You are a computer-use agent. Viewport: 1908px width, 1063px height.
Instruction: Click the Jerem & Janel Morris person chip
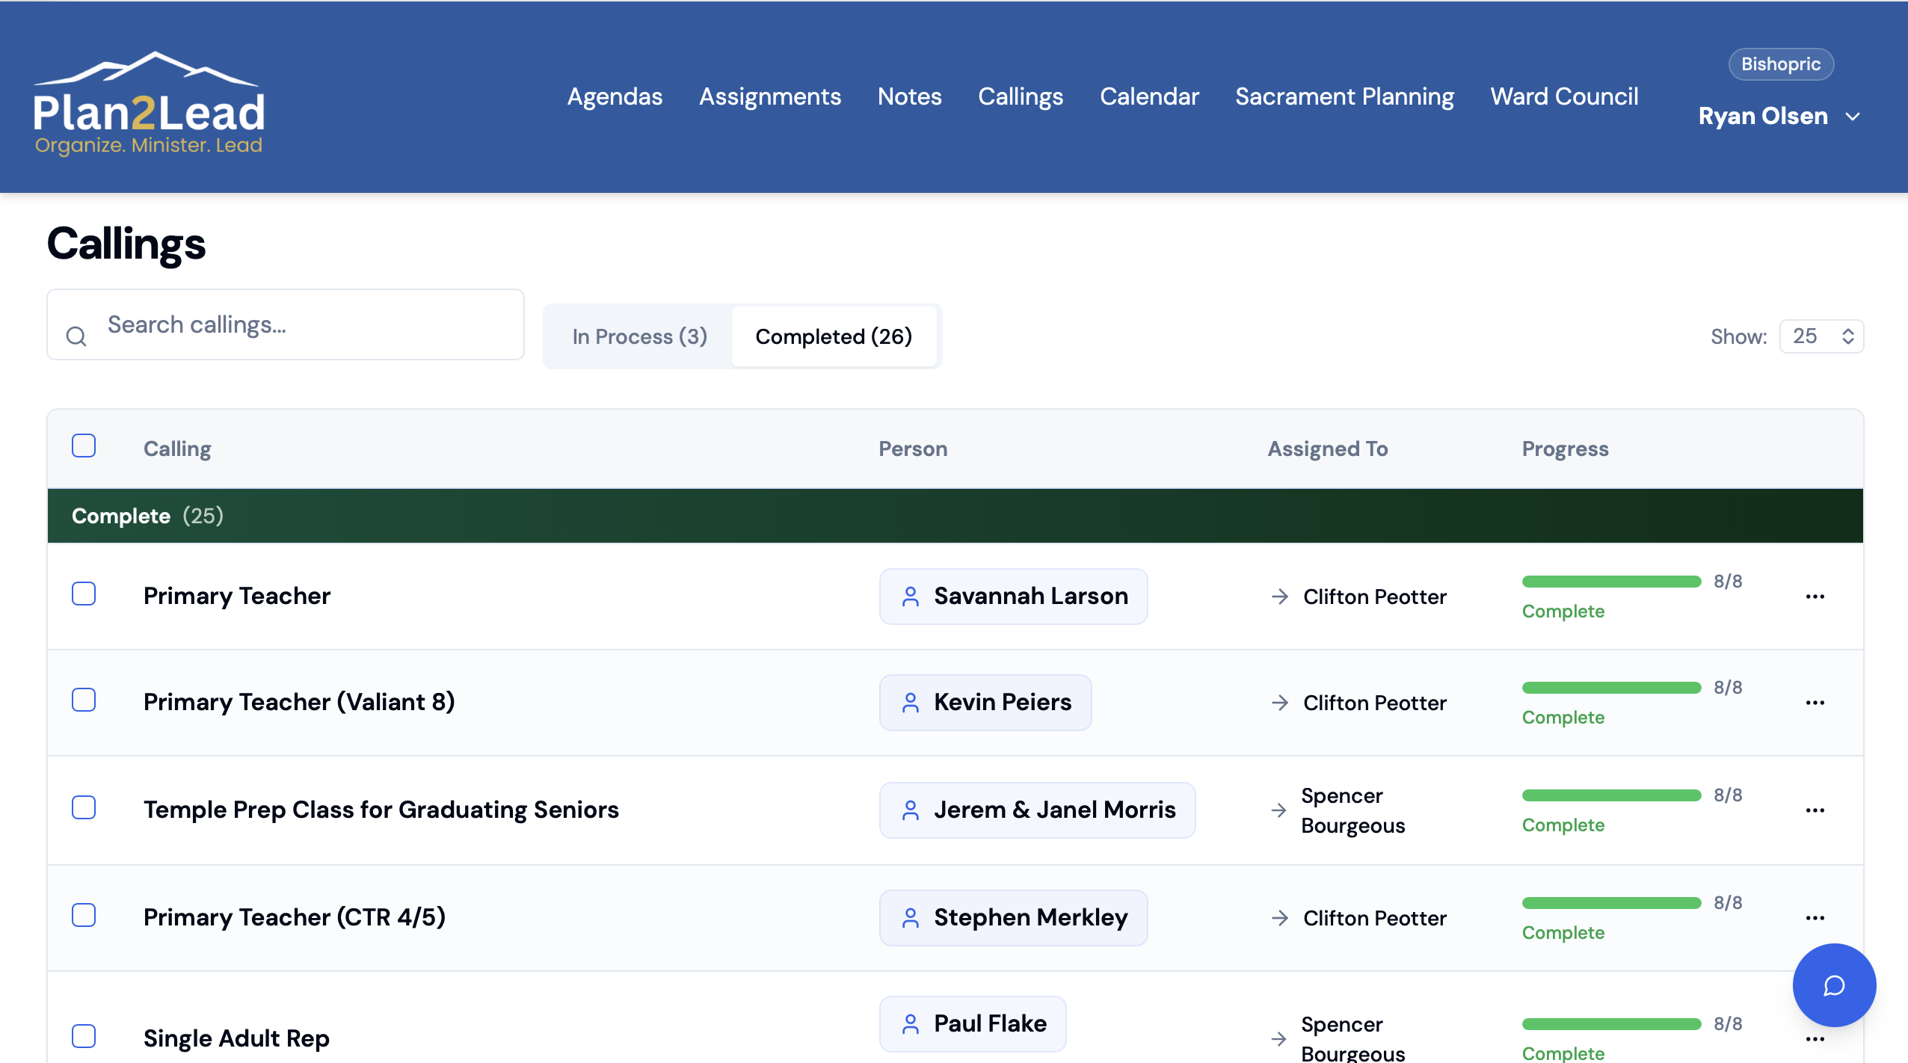1037,810
